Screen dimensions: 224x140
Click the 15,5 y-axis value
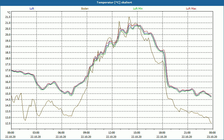pyautogui.click(x=8, y=88)
